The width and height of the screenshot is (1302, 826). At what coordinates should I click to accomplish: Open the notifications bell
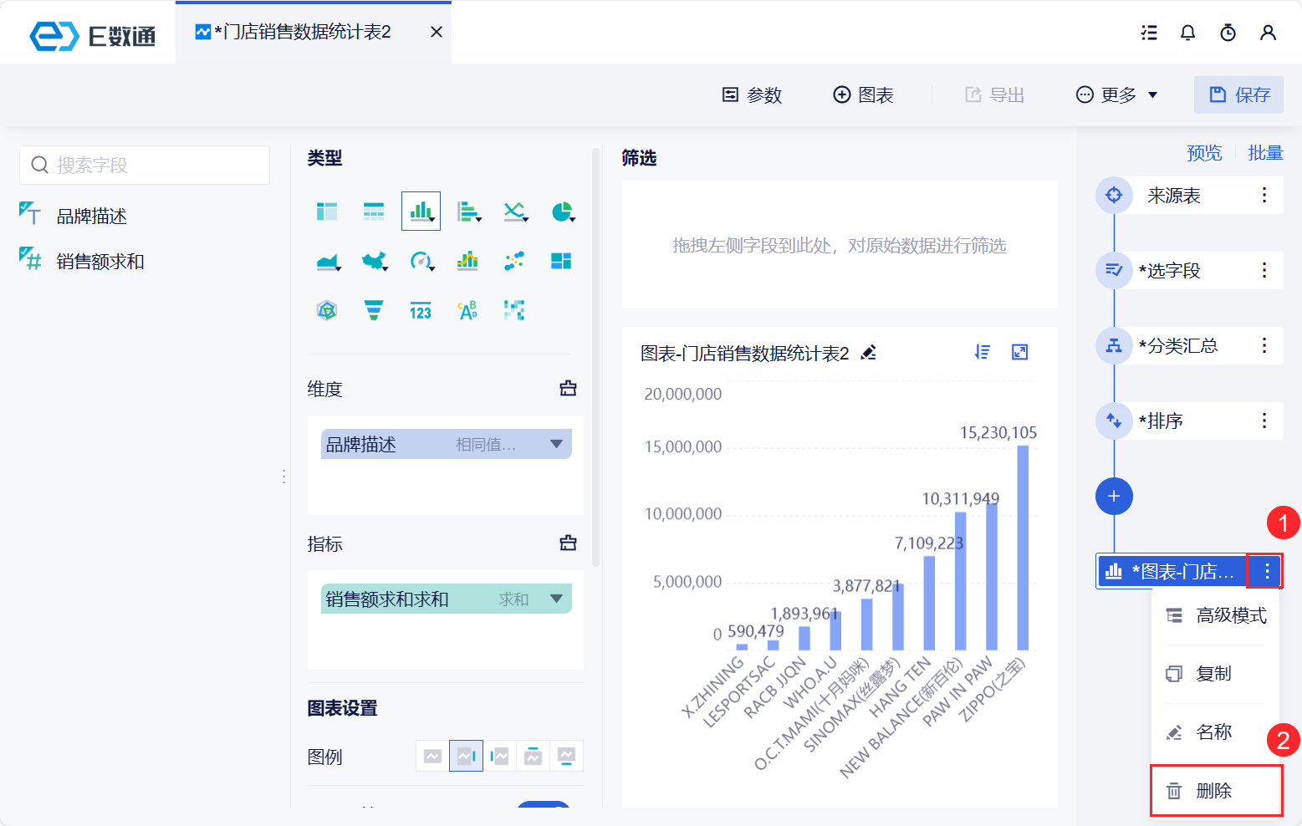(1187, 33)
